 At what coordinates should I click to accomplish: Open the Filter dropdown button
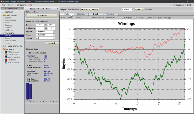(x=139, y=10)
